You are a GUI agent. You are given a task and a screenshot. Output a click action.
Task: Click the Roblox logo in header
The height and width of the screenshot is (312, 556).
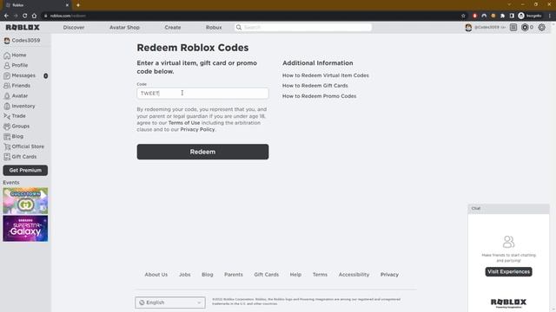[x=23, y=27]
